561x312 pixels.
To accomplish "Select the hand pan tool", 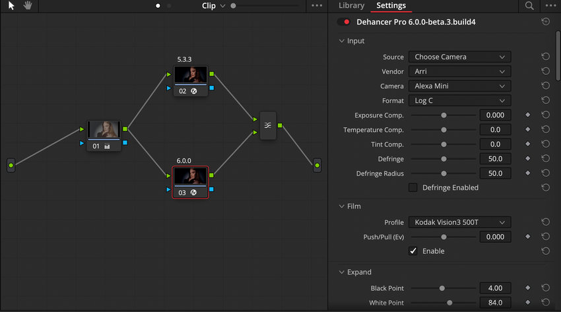I will tap(28, 6).
